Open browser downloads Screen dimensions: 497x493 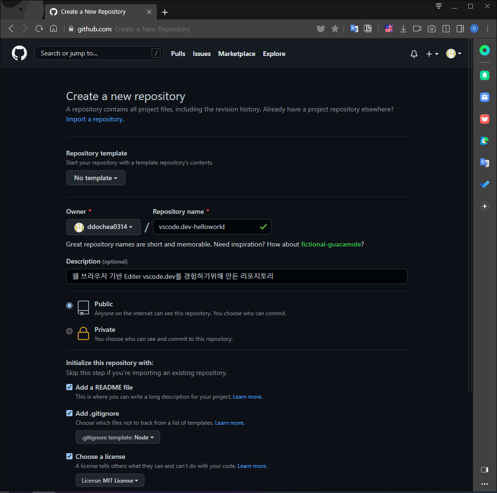(x=403, y=29)
